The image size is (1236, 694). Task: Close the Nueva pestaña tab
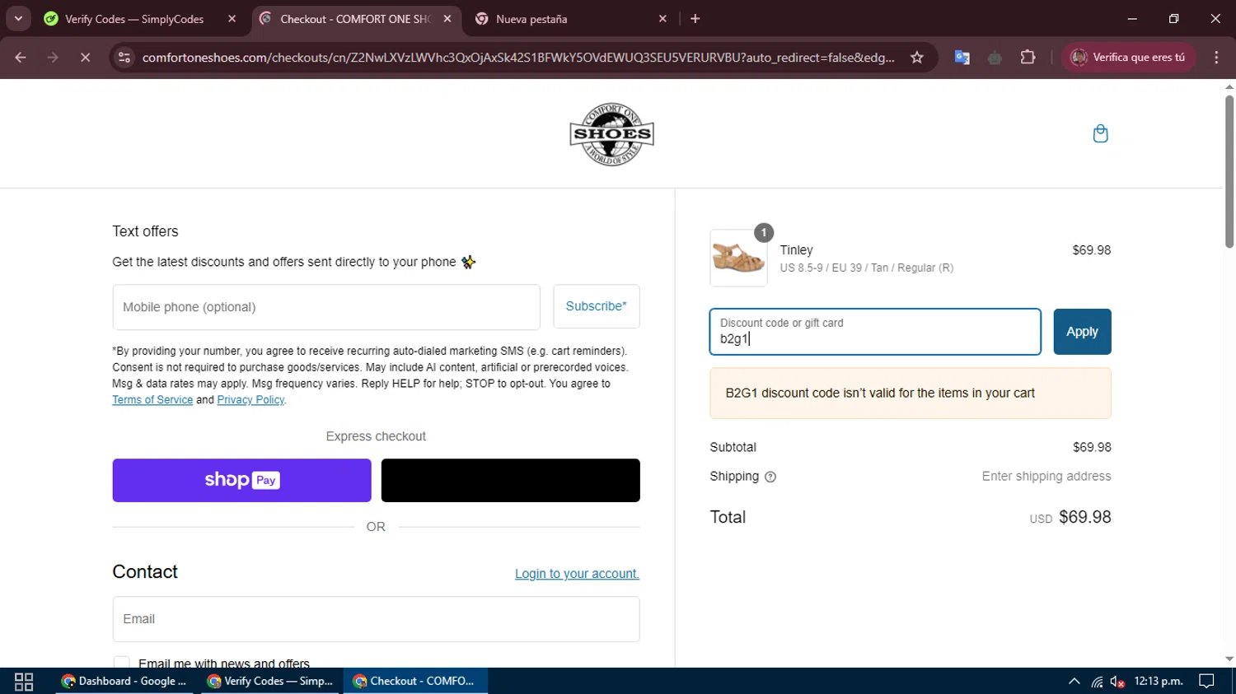click(x=662, y=19)
